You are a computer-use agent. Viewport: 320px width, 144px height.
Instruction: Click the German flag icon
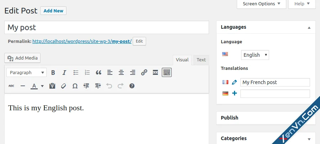(225, 94)
